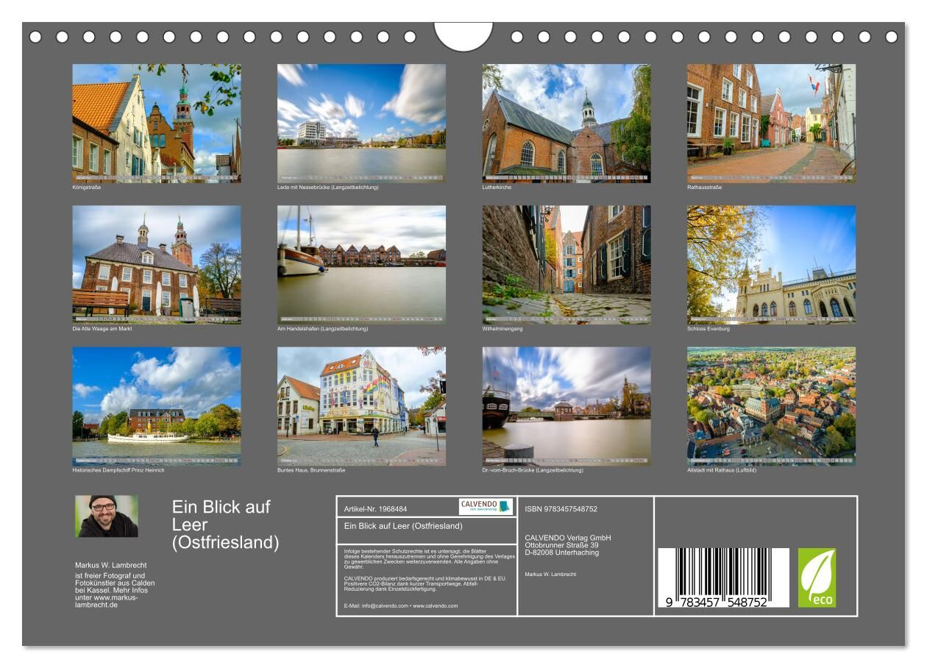Viewport: 927px width, 668px height.
Task: Click the ISBN 9783457548752 text
Action: 561,509
